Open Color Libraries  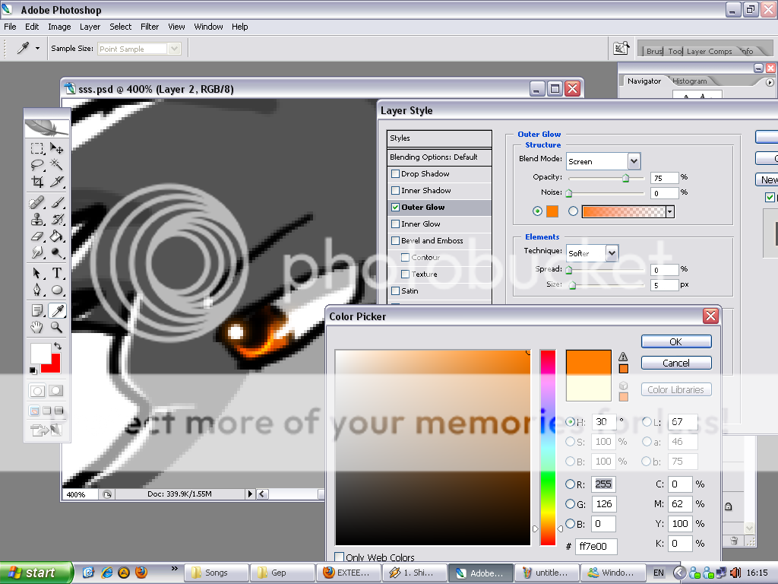tap(675, 390)
